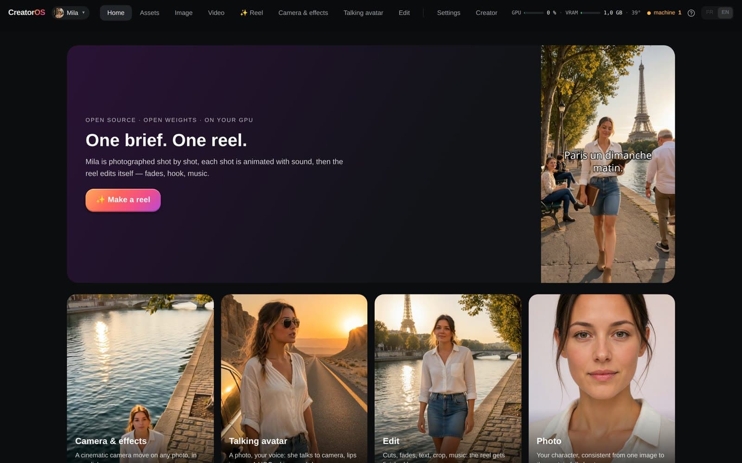Open the Camera & effects card
Screen dimensions: 742x463
pyautogui.click(x=140, y=378)
